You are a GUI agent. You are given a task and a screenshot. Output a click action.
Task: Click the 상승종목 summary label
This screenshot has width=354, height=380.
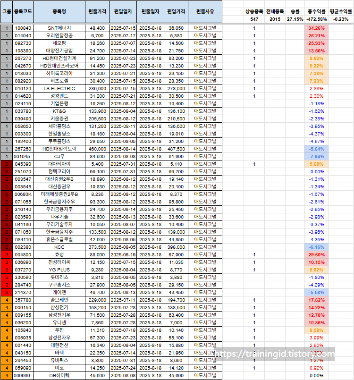click(x=254, y=11)
